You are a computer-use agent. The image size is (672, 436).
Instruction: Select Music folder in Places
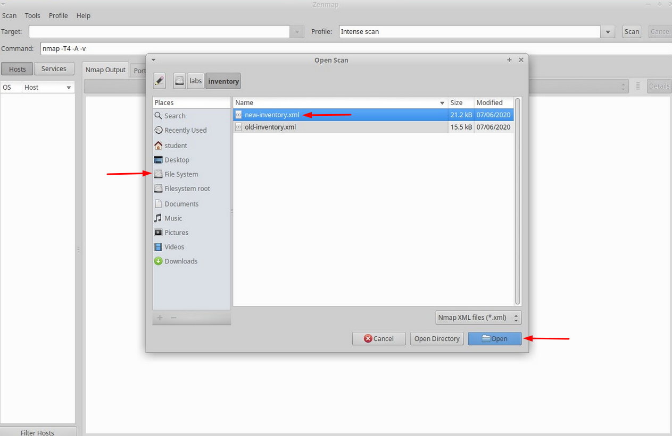click(173, 218)
